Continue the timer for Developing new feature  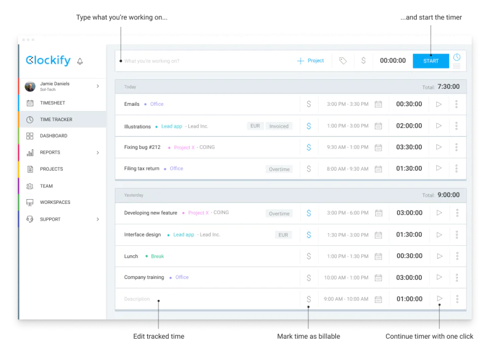coord(439,213)
